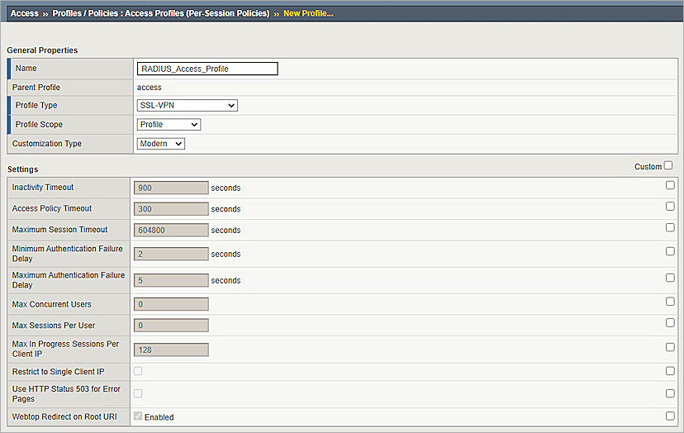Image resolution: width=684 pixels, height=433 pixels.
Task: Click the General Properties heading
Action: 42,50
